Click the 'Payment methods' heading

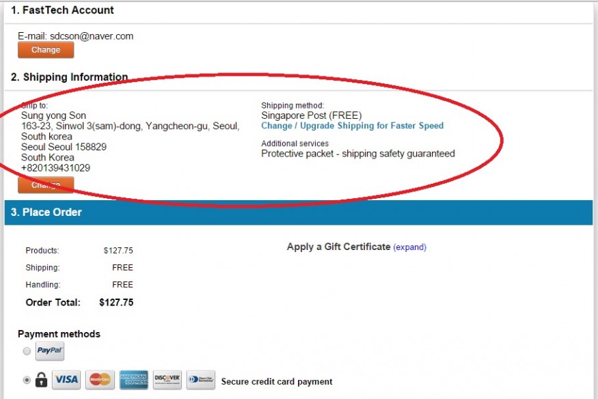pyautogui.click(x=59, y=334)
